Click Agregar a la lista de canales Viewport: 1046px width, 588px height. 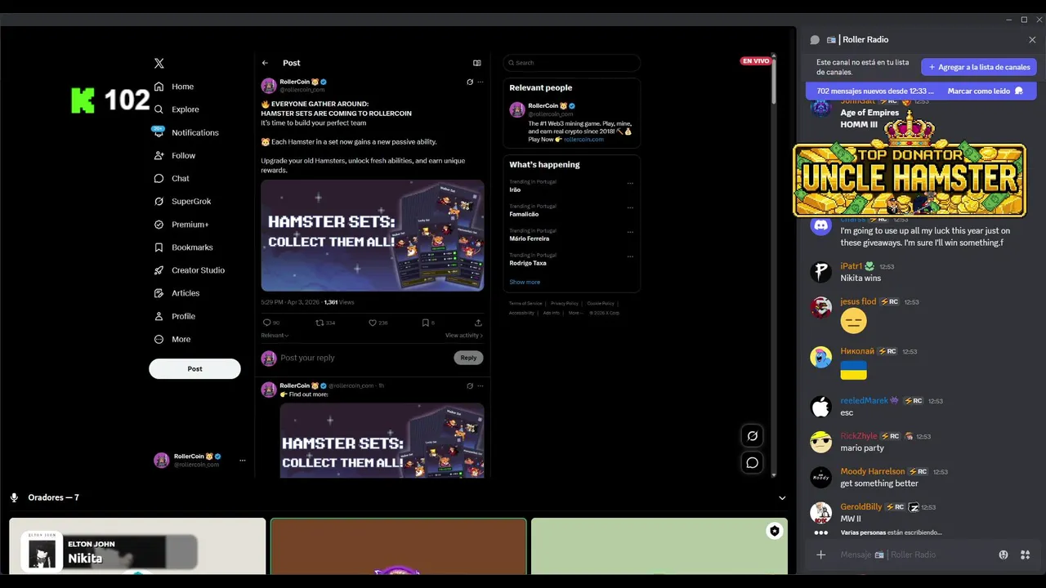pos(979,67)
